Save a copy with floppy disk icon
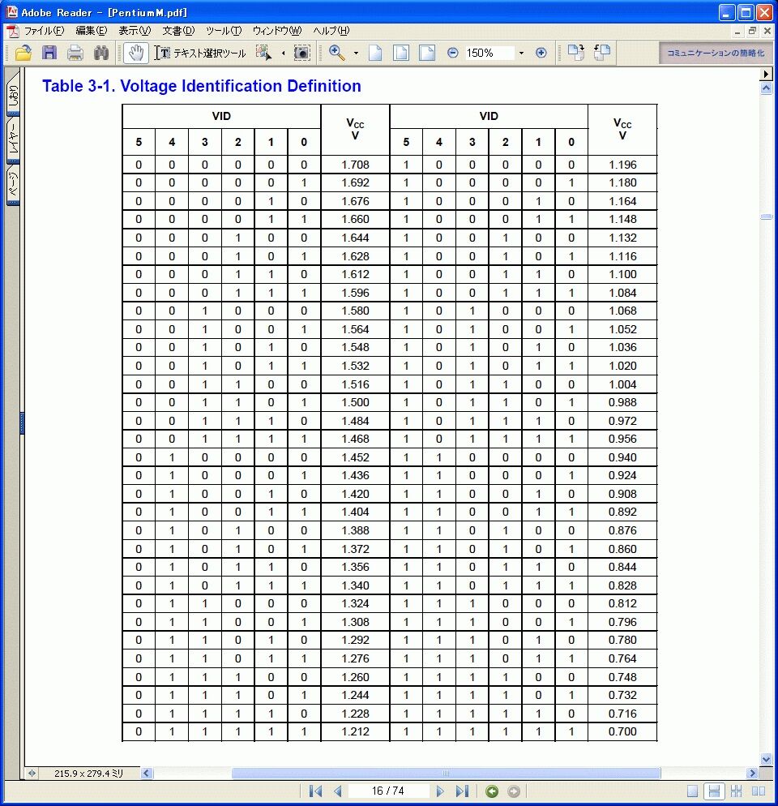 [x=49, y=53]
